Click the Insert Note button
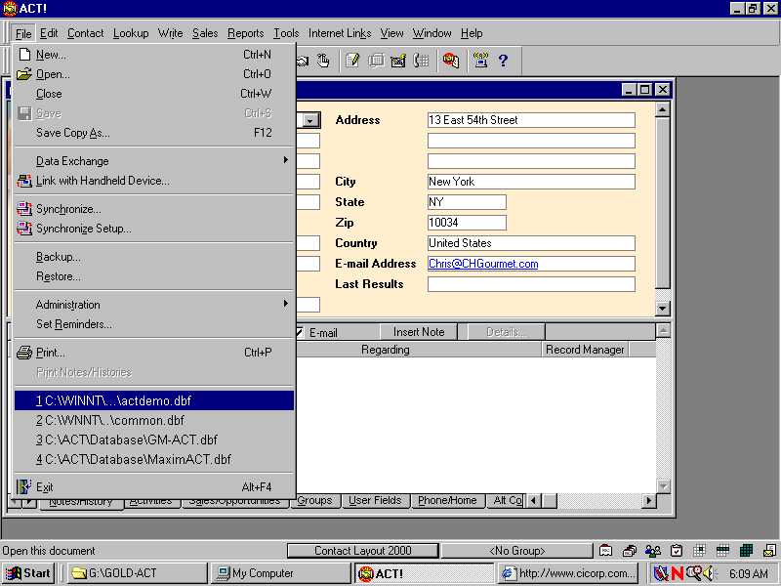Viewport: 781px width, 586px height. 419,332
